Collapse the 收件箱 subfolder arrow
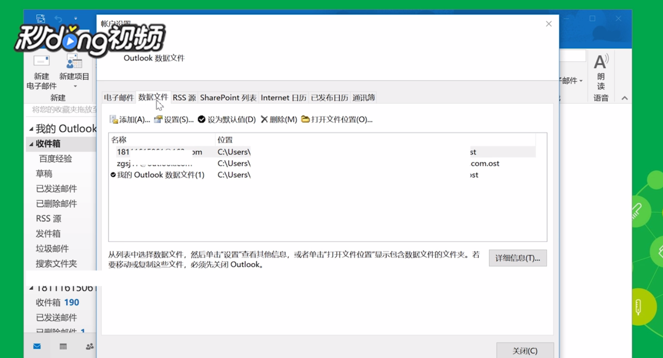 pyautogui.click(x=31, y=144)
